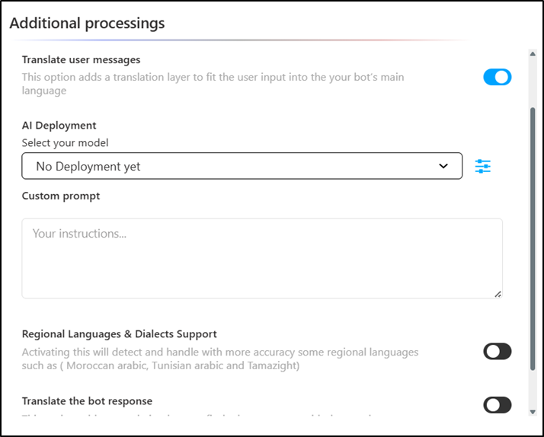The image size is (544, 437).
Task: Click the AI Deployment label
Action: 59,126
